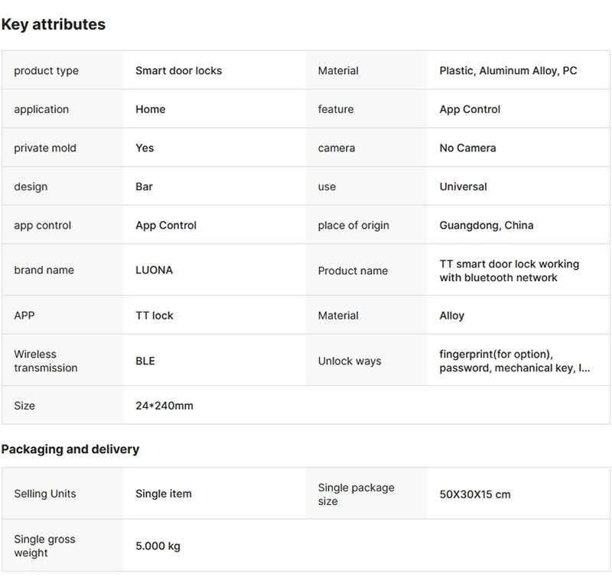
Task: Click the "24*240mm" size value
Action: pyautogui.click(x=164, y=406)
